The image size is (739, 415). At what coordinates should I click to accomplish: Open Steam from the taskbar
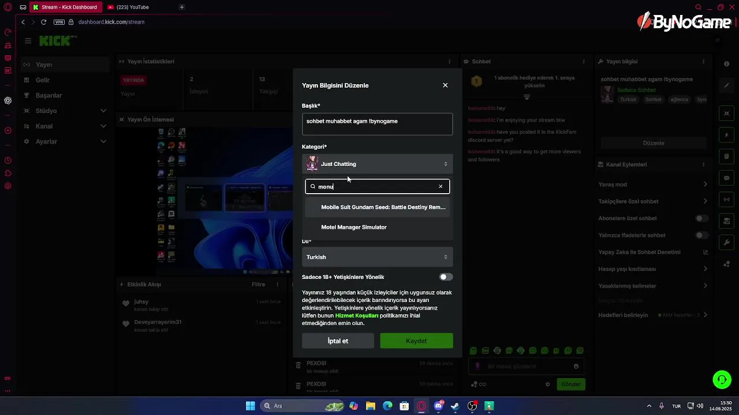pyautogui.click(x=456, y=406)
